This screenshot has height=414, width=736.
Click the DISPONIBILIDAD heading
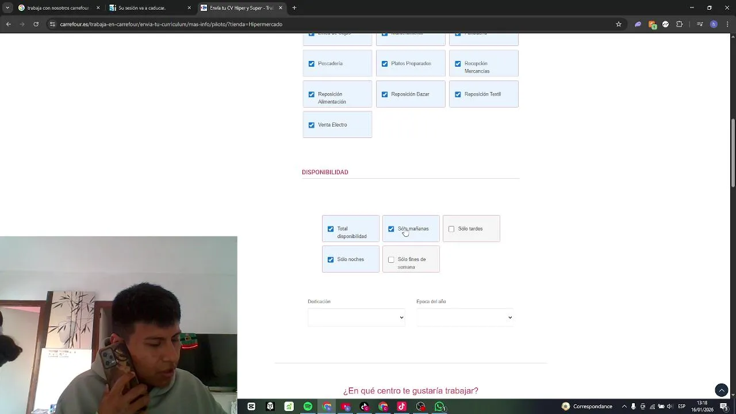(x=325, y=172)
